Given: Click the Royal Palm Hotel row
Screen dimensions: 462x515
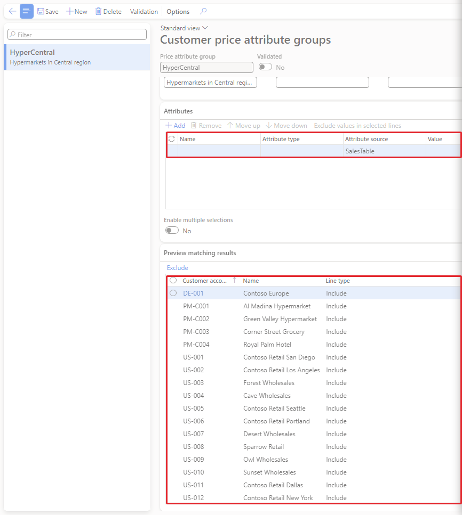Looking at the screenshot, I should [314, 345].
